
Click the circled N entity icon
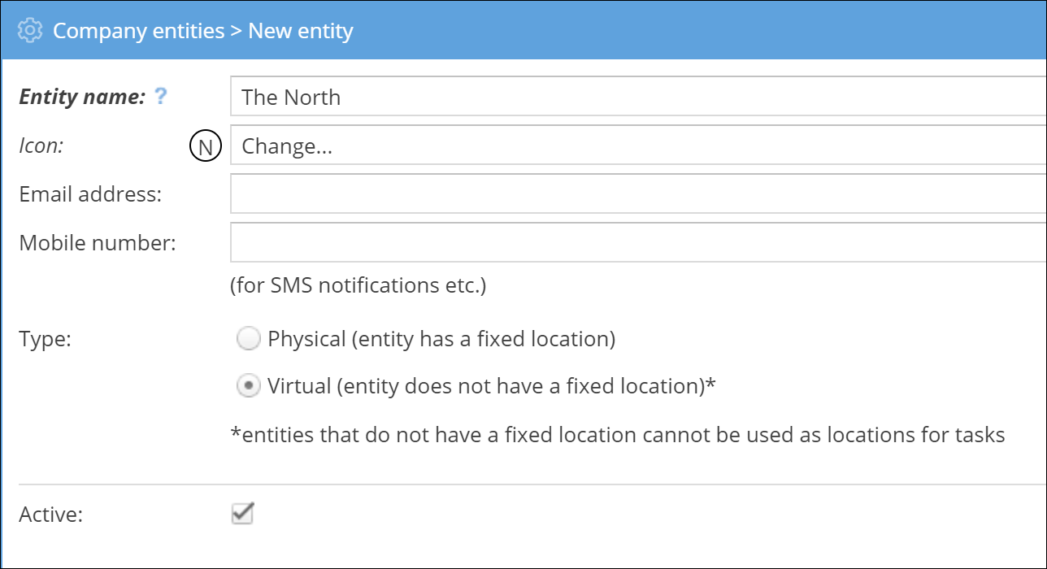tap(206, 146)
